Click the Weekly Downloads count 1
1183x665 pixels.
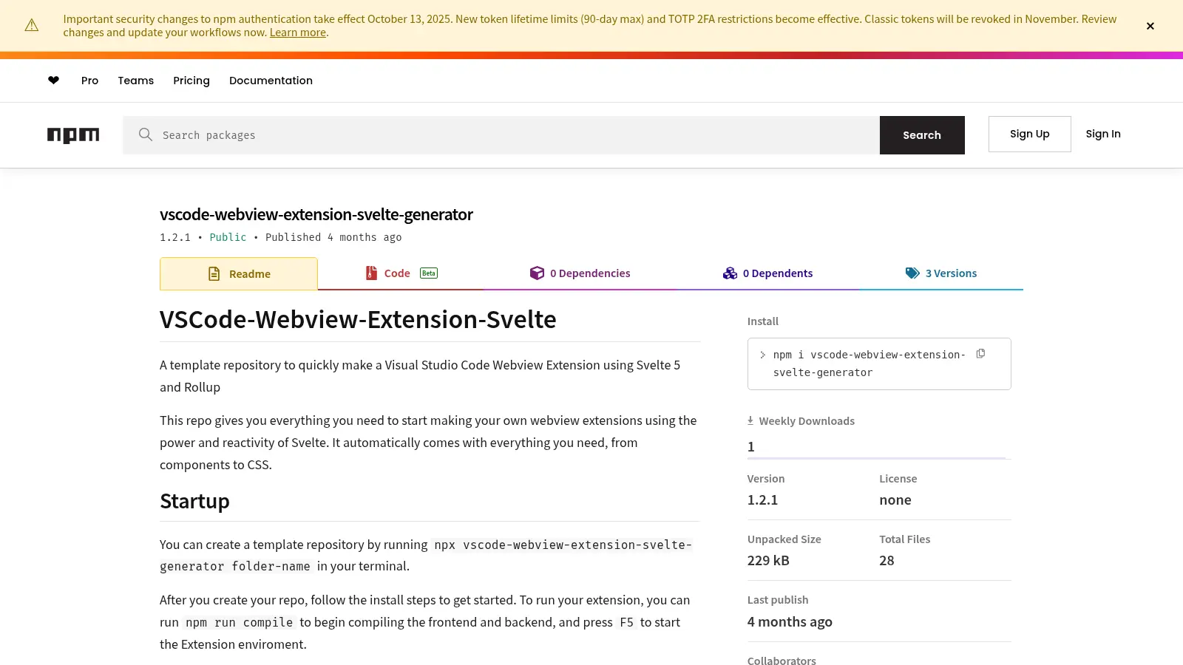tap(751, 447)
